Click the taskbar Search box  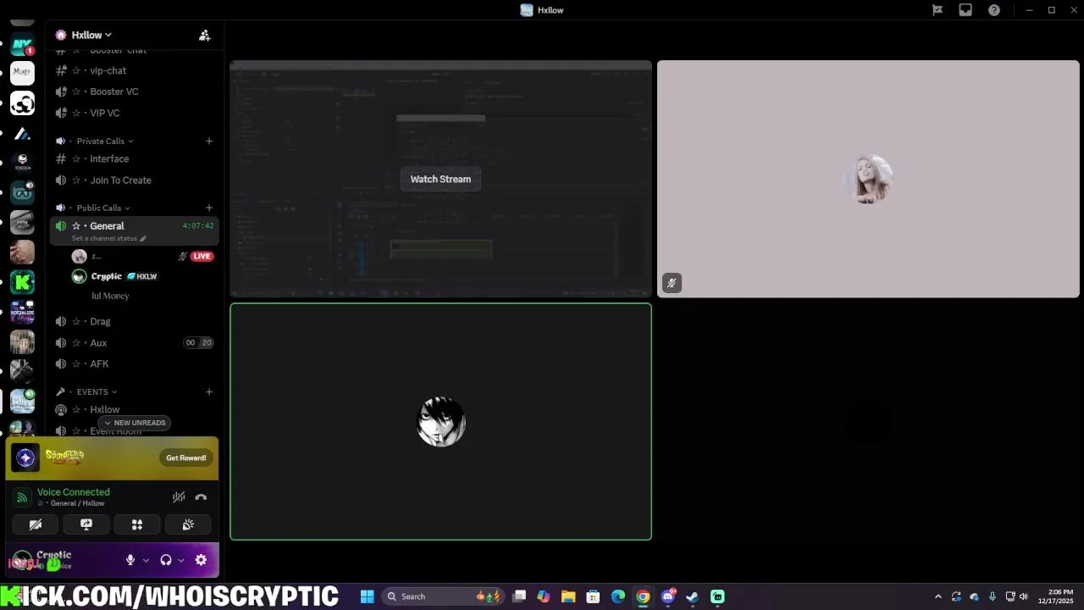[x=445, y=596]
